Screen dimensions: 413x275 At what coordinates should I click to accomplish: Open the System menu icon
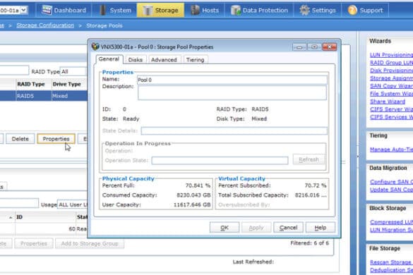pyautogui.click(x=103, y=10)
